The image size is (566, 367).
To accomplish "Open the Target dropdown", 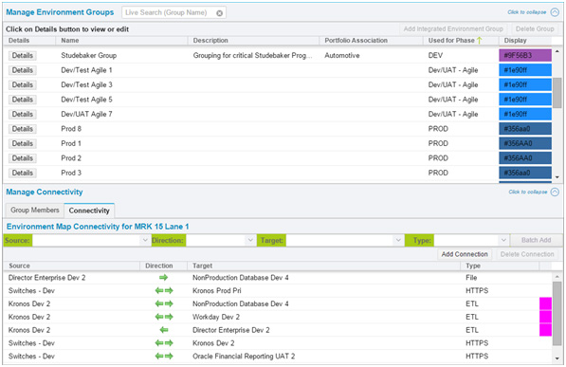I will 398,240.
